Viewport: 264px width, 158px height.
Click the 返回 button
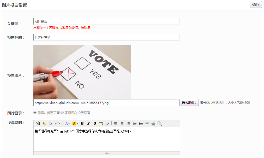pos(256,5)
